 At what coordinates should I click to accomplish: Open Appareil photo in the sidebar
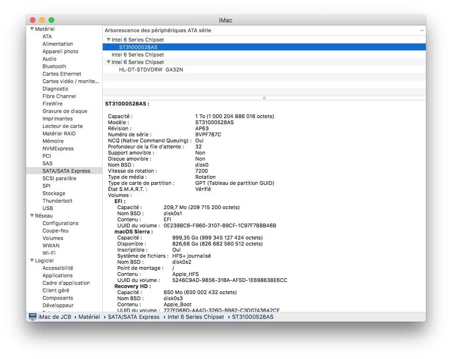60,51
